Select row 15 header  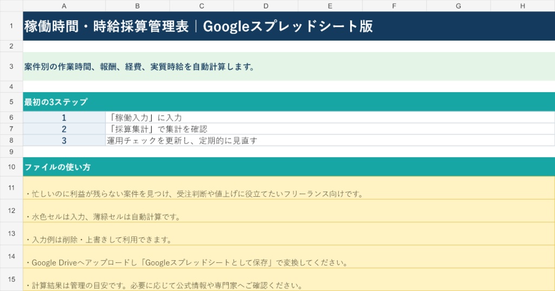point(11,279)
